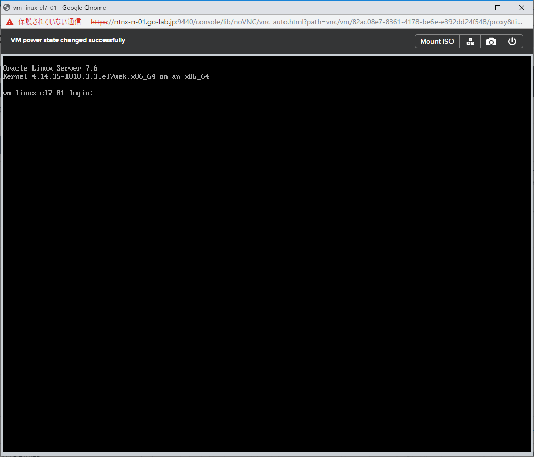Close the vm-linux-el7-01 Chrome window
The height and width of the screenshot is (457, 534).
[522, 8]
